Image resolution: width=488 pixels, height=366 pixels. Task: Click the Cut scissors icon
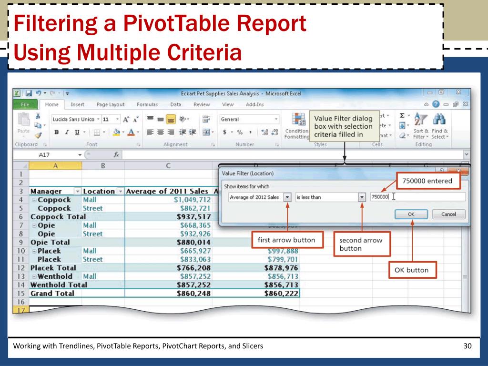pos(38,116)
